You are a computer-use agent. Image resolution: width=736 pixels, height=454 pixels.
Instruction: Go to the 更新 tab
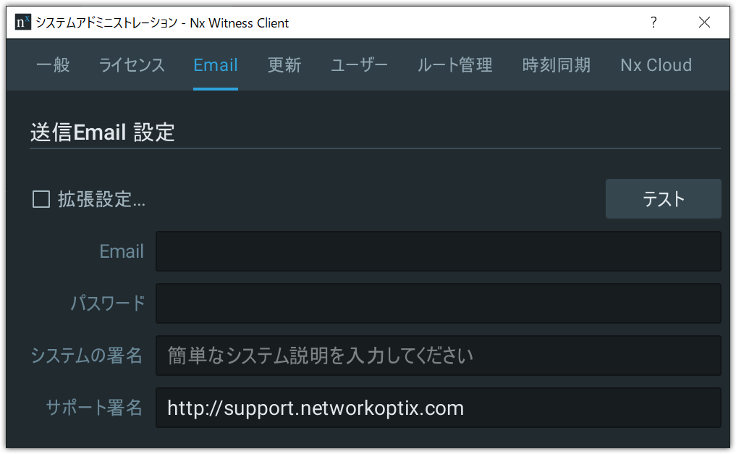coord(284,64)
